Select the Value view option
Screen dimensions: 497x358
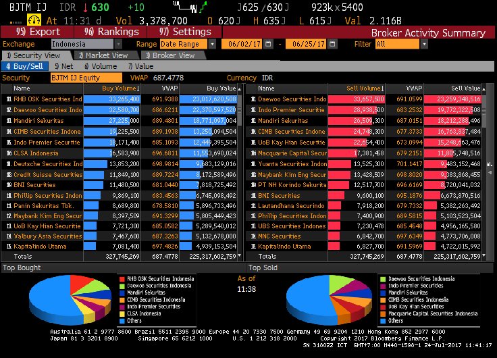pyautogui.click(x=140, y=66)
